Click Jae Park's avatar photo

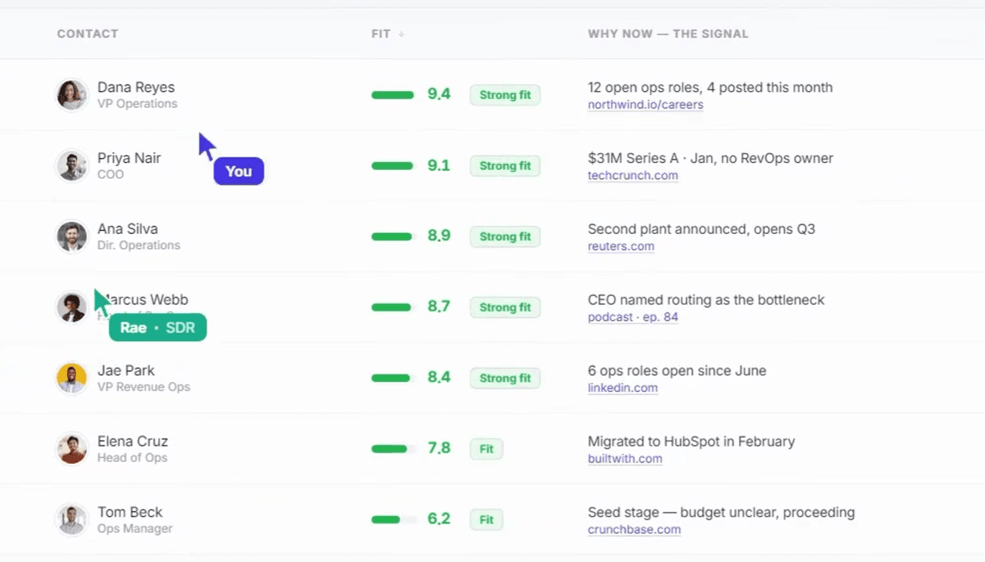point(72,378)
